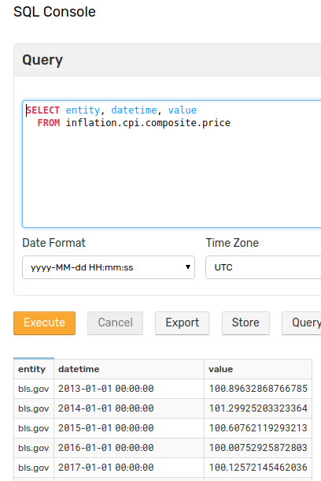Click the Date Format dropdown arrow
Viewport: 321px width, 481px height.
(188, 267)
